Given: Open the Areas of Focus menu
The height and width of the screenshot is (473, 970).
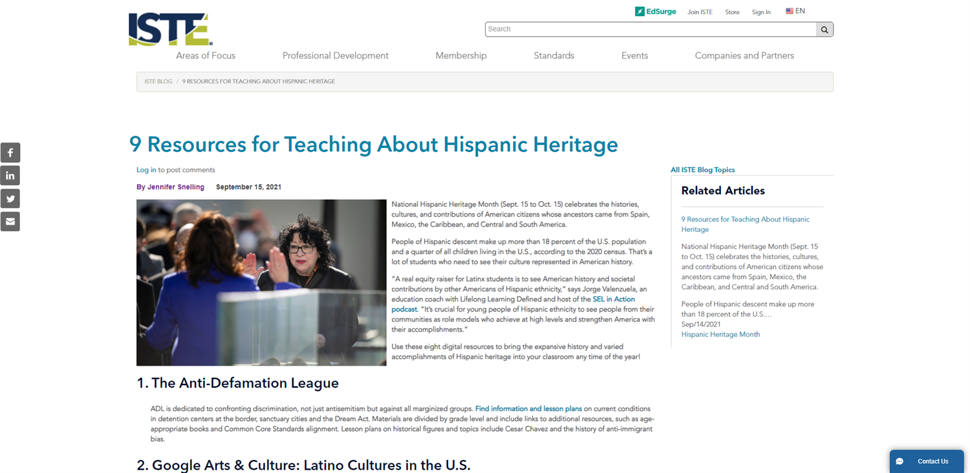Looking at the screenshot, I should 206,56.
